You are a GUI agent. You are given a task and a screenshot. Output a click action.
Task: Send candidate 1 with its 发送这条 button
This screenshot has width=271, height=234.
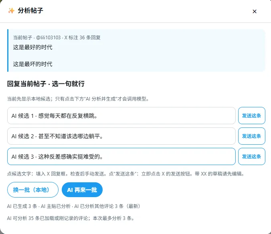pyautogui.click(x=252, y=115)
